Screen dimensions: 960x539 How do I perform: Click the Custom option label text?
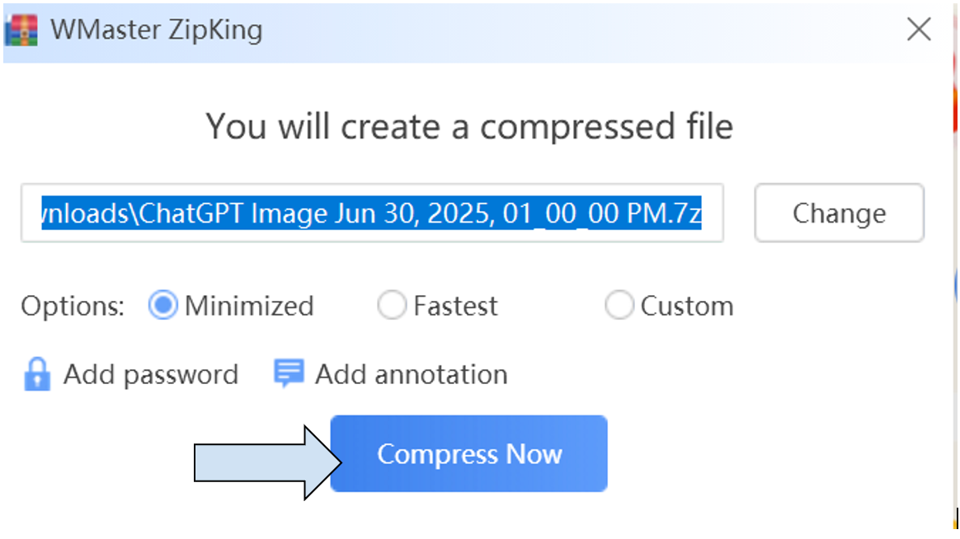point(686,307)
